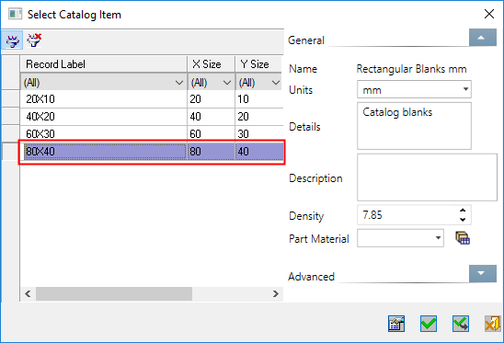Click the clear filter icon
Screen dimensions: 504x343
pos(34,40)
